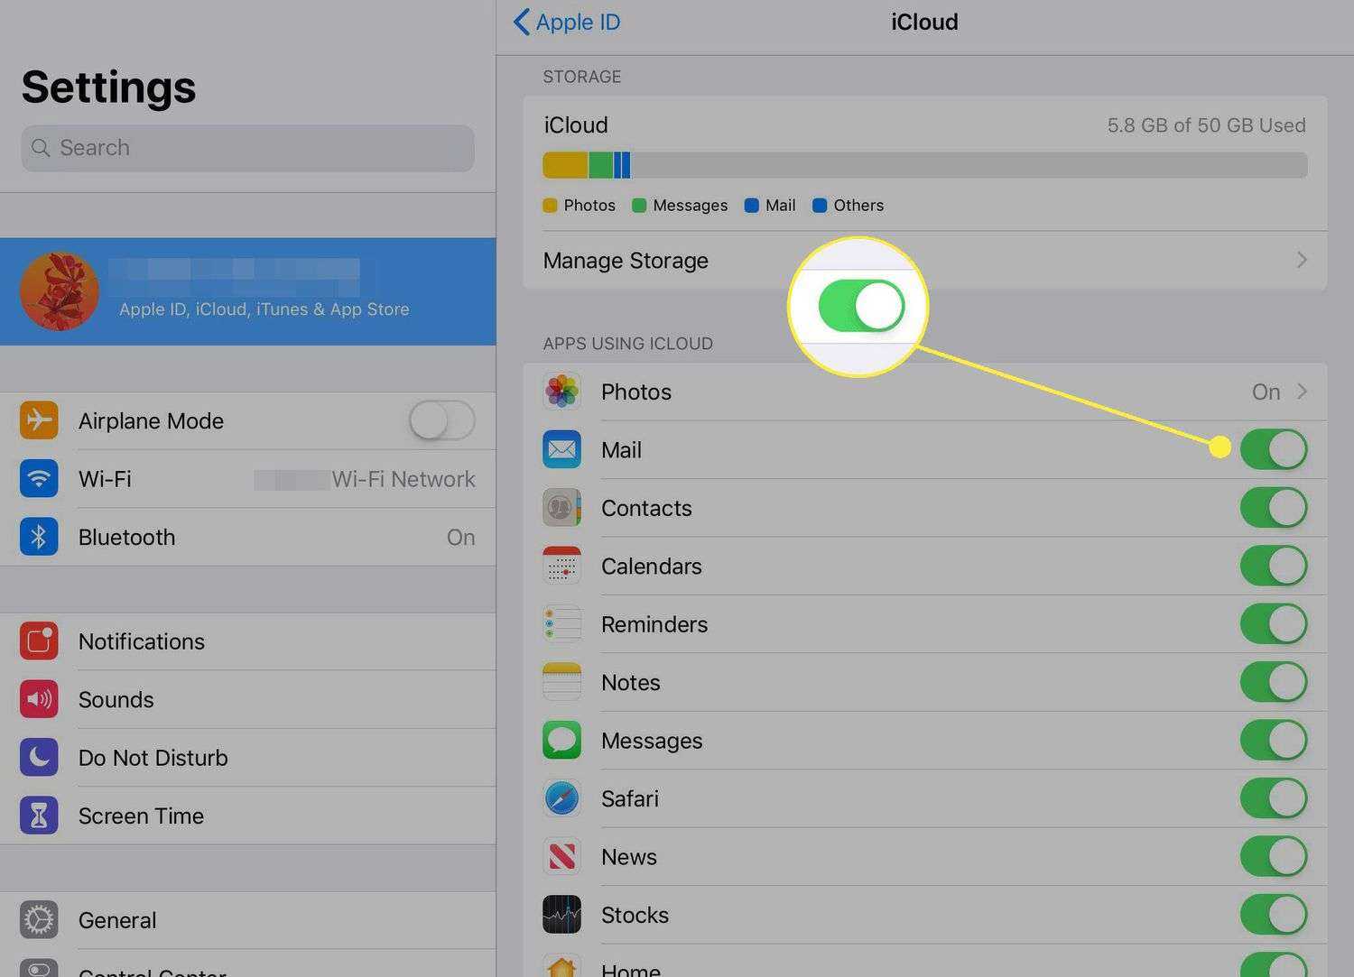Toggle the Safari iCloud switch
This screenshot has height=977, width=1354.
(1274, 798)
